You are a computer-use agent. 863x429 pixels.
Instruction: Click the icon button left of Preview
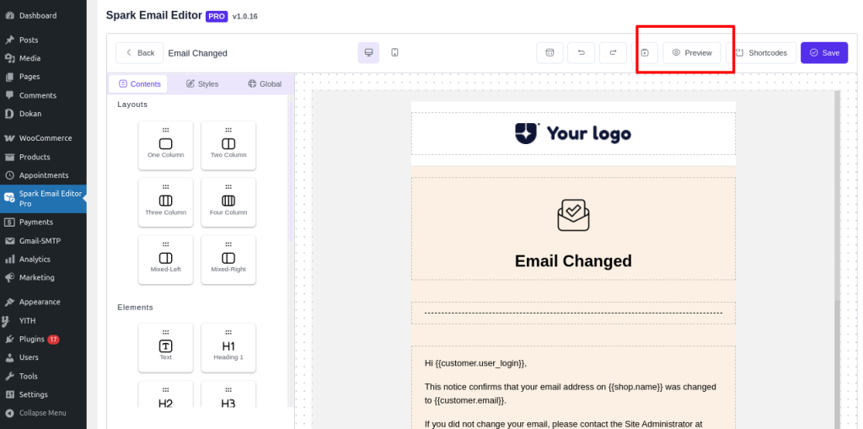(x=645, y=52)
